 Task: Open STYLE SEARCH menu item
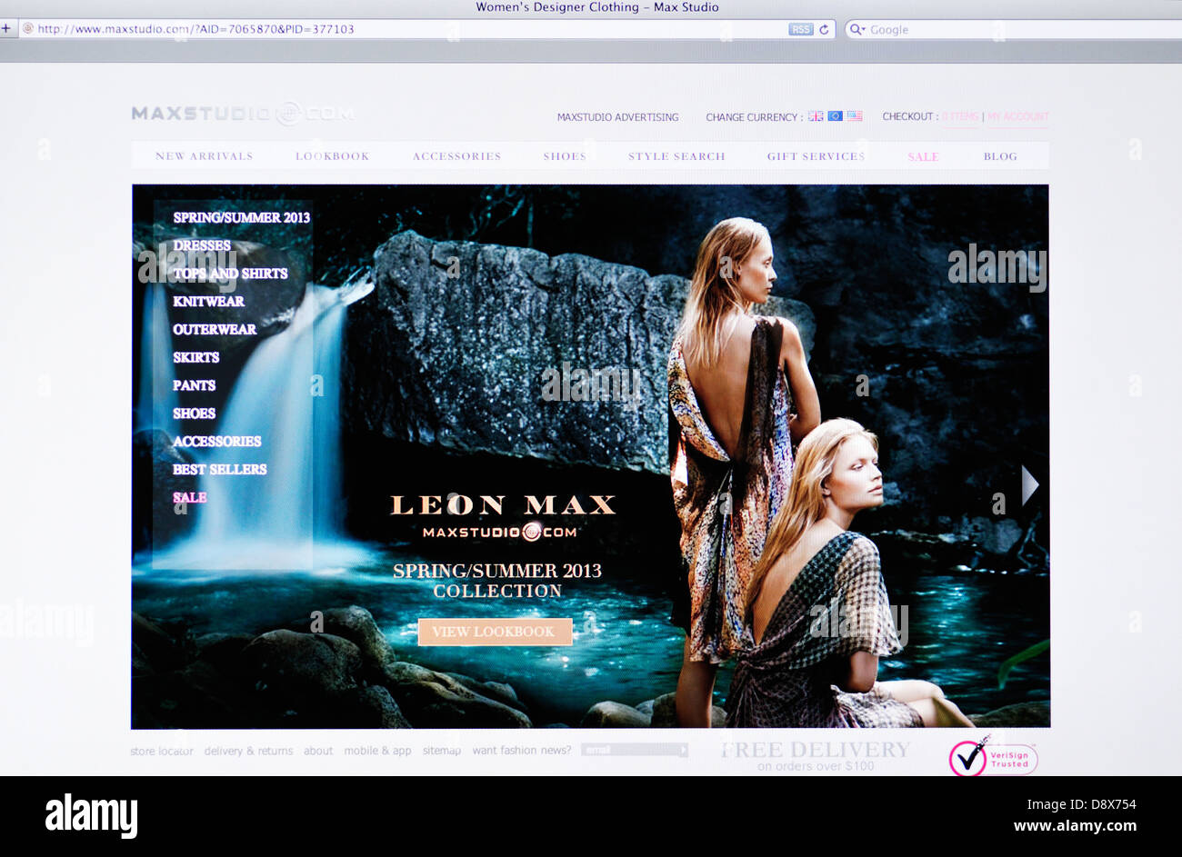pyautogui.click(x=676, y=156)
